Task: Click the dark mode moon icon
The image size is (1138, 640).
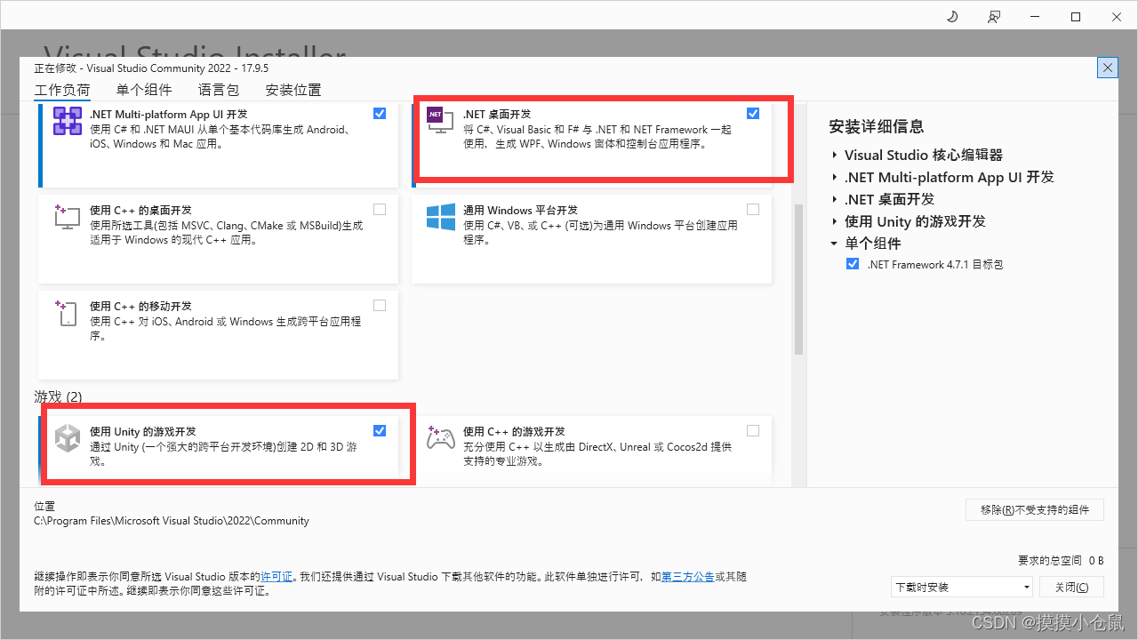Action: [x=951, y=16]
